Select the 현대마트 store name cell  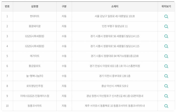tap(35, 16)
